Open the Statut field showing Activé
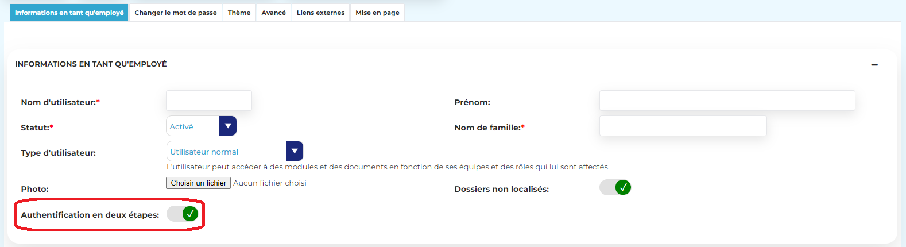 193,126
